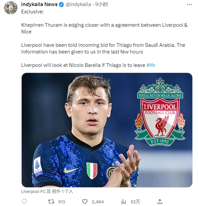The image size is (198, 206).
Task: Click the Liverpool crest in the photo
Action: (160, 112)
